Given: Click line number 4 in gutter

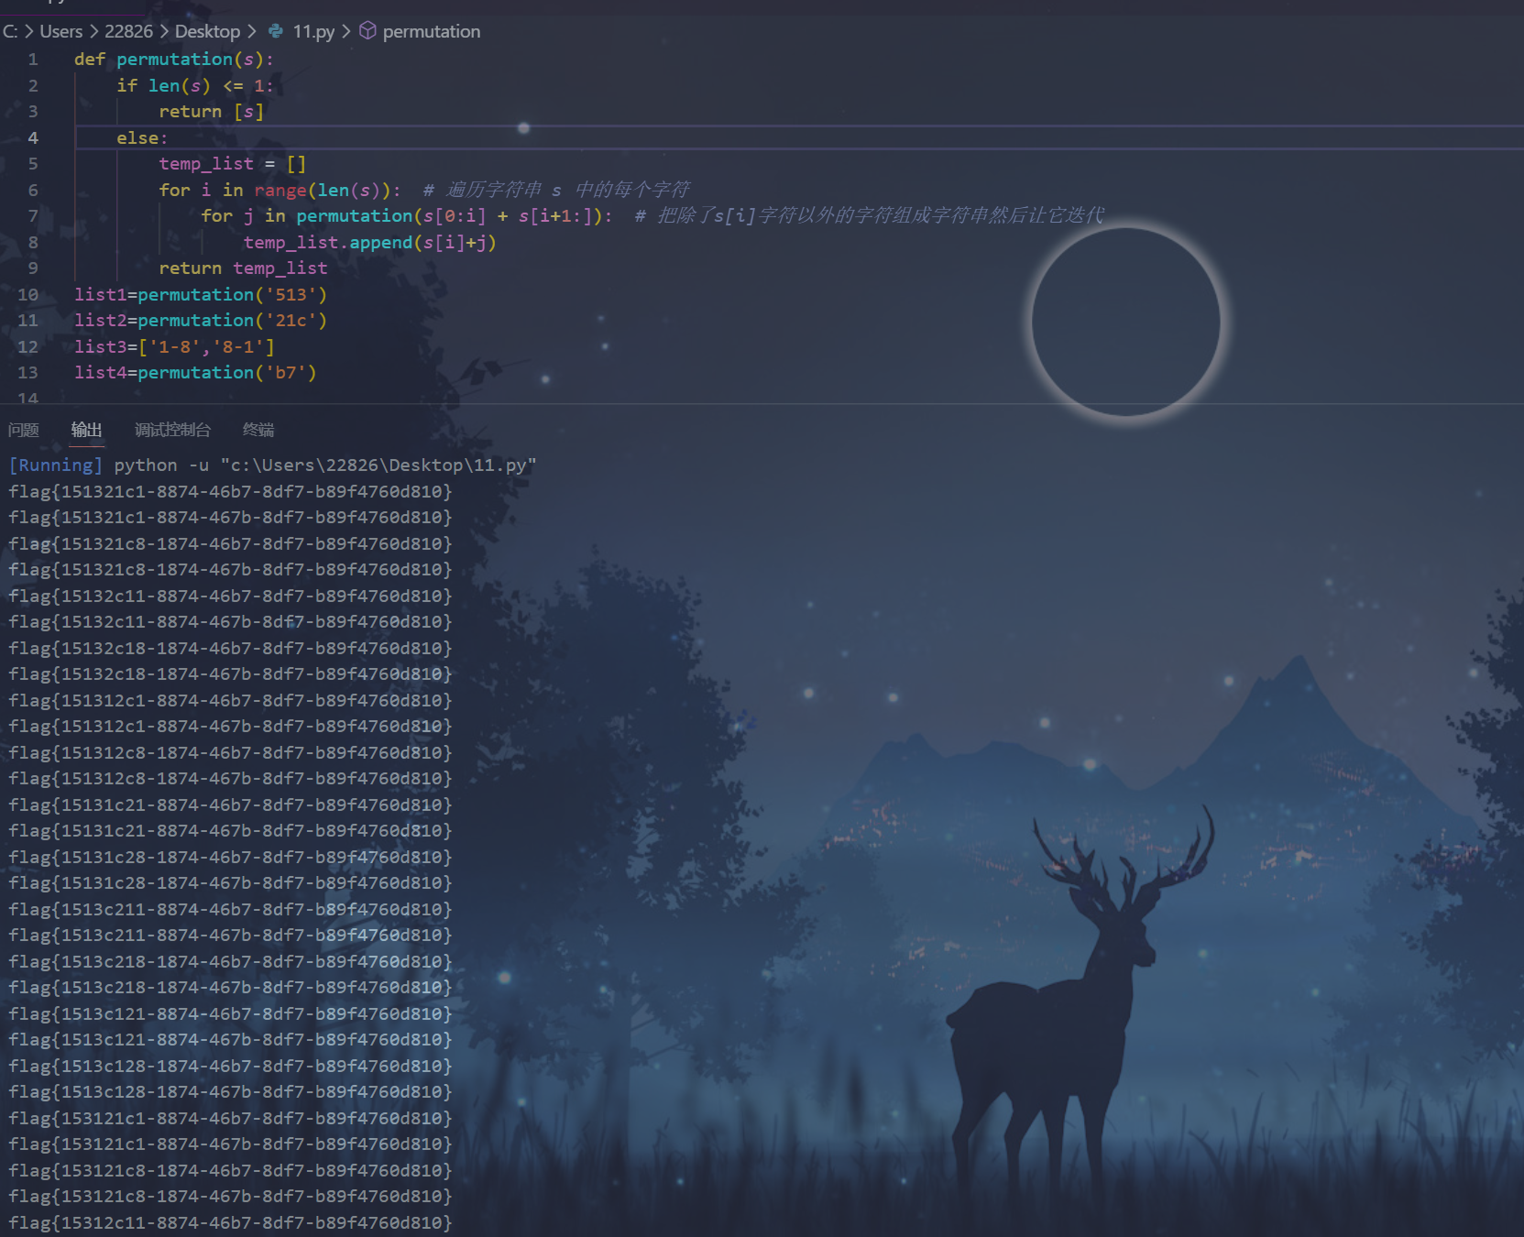Looking at the screenshot, I should coord(33,137).
